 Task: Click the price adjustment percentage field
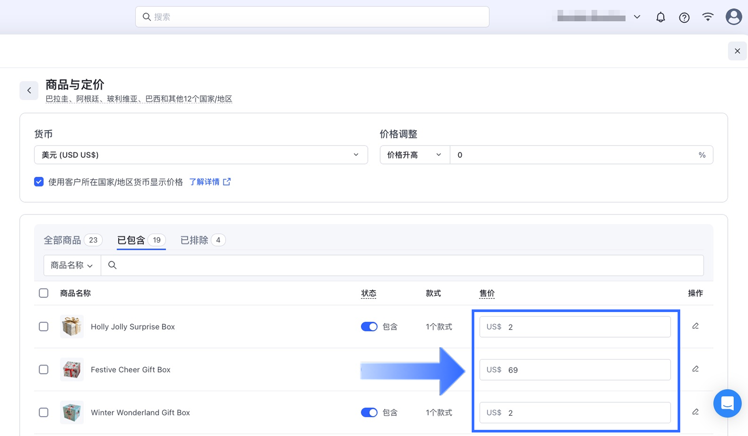(x=581, y=155)
